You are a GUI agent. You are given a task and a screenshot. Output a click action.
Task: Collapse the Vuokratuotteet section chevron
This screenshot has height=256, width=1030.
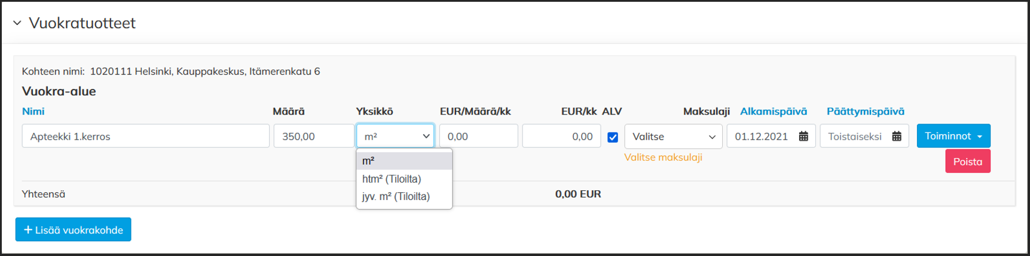[17, 23]
